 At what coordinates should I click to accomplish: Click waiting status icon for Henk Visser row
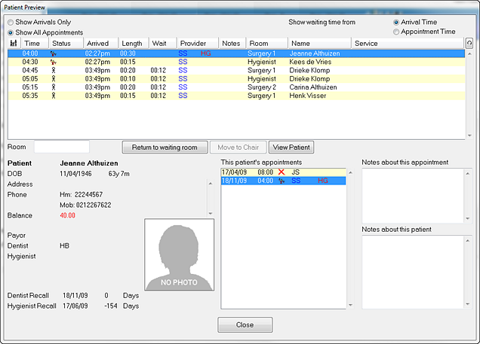pyautogui.click(x=53, y=96)
